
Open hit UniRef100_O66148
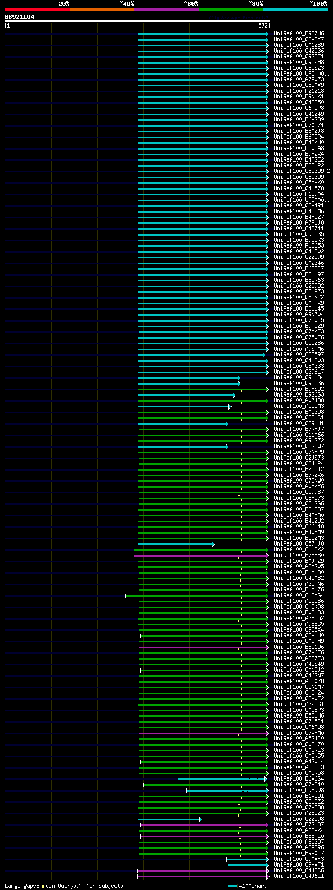pyautogui.click(x=299, y=527)
